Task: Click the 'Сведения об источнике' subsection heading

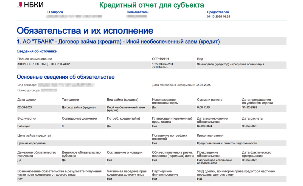Action: [37, 51]
